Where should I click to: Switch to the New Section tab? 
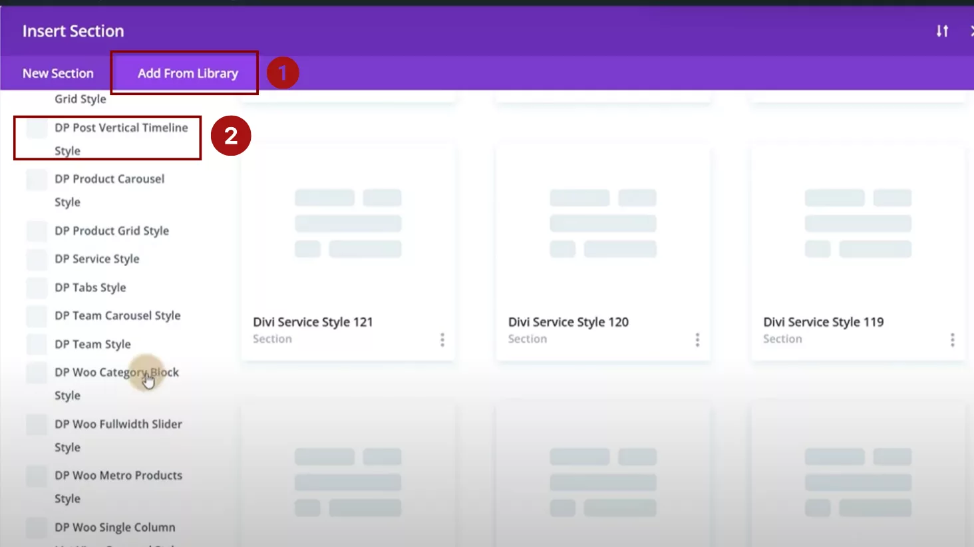[58, 73]
